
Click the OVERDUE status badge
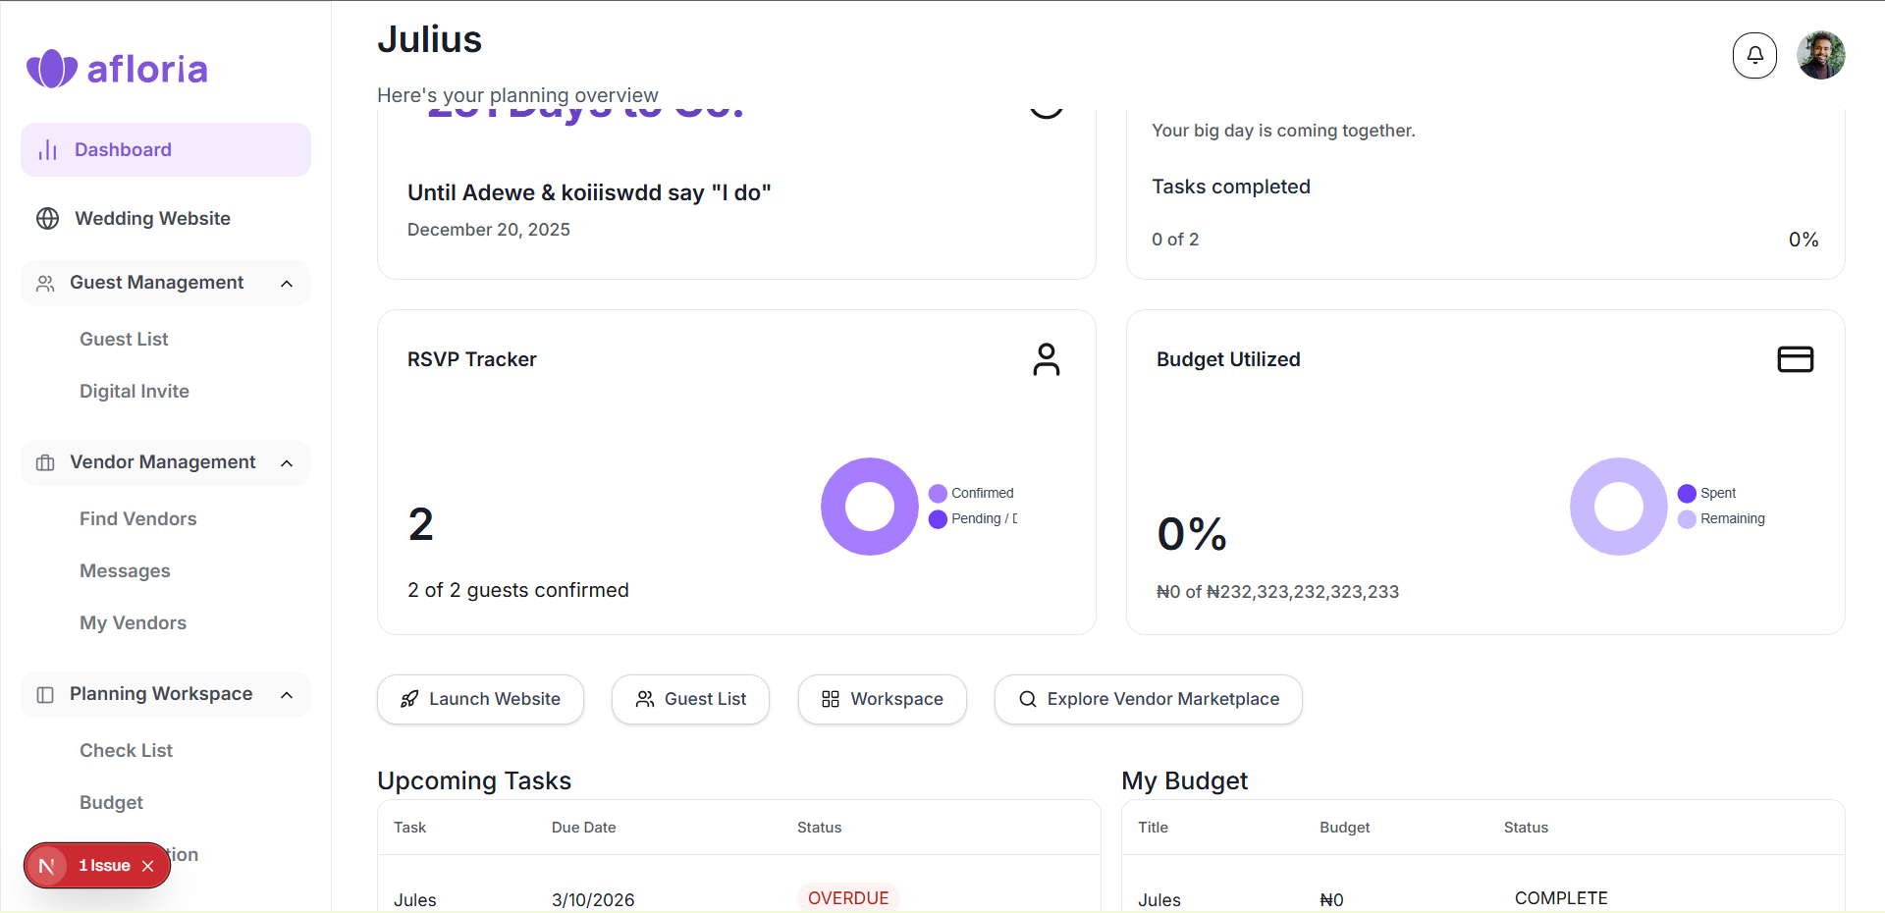(x=848, y=898)
